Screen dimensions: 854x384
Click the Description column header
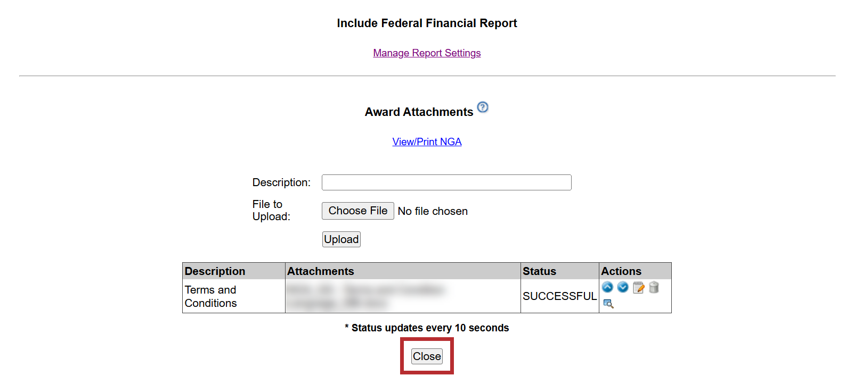click(215, 271)
